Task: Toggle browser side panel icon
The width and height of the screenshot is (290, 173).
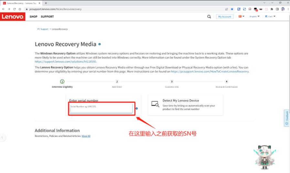Action: coord(277,9)
